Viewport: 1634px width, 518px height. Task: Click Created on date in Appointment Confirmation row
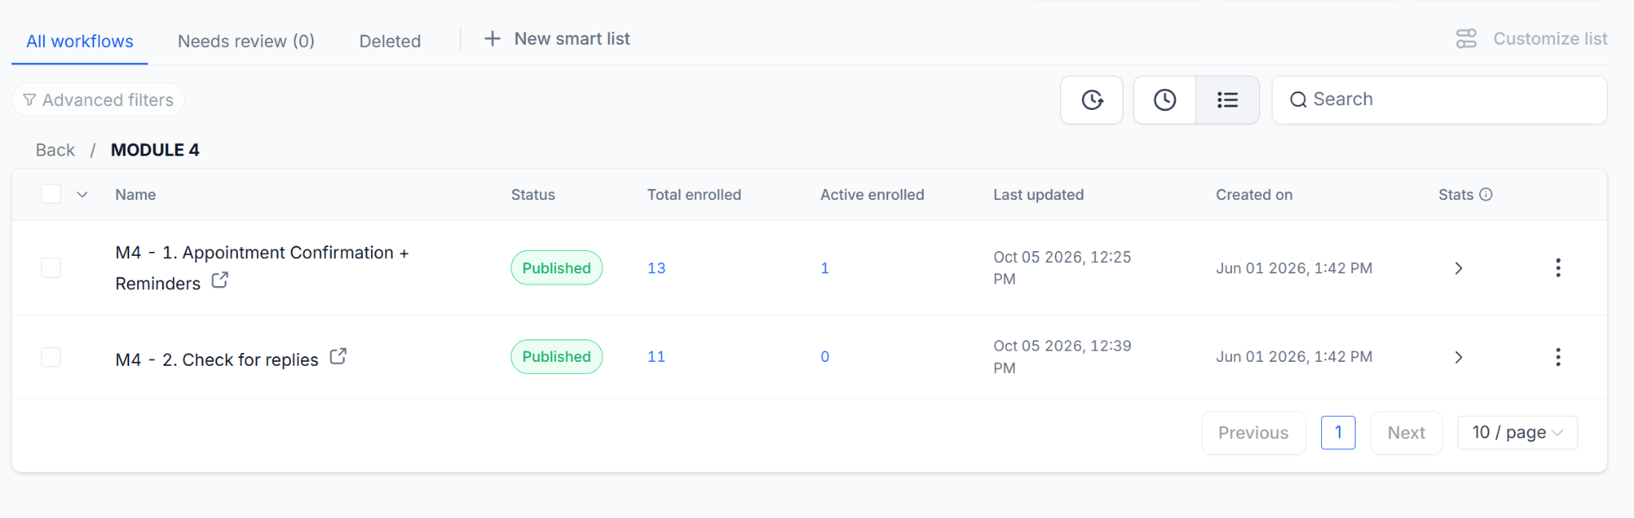[x=1294, y=269]
